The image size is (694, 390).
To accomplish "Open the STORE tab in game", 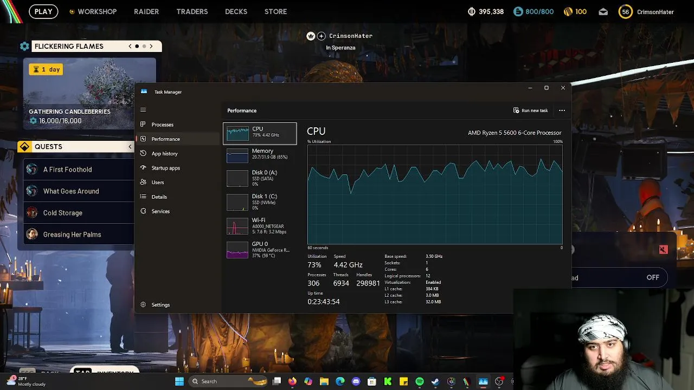I will (x=275, y=11).
